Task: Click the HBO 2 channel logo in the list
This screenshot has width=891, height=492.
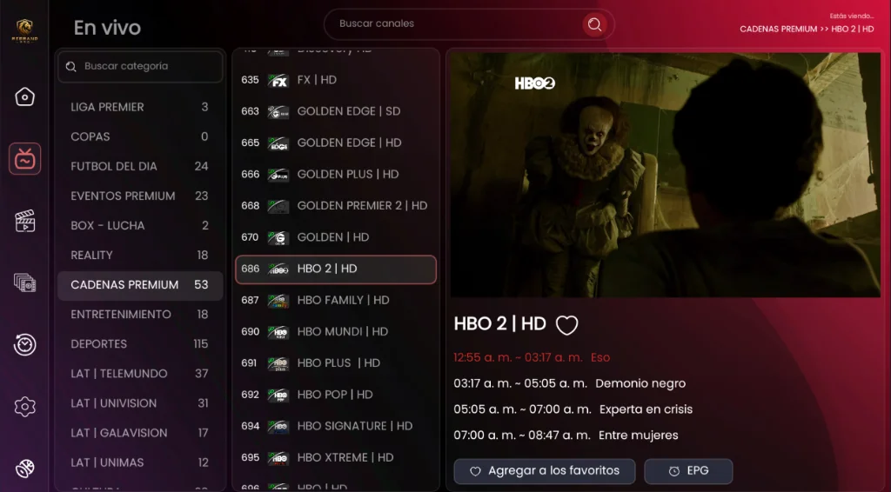Action: pyautogui.click(x=278, y=269)
